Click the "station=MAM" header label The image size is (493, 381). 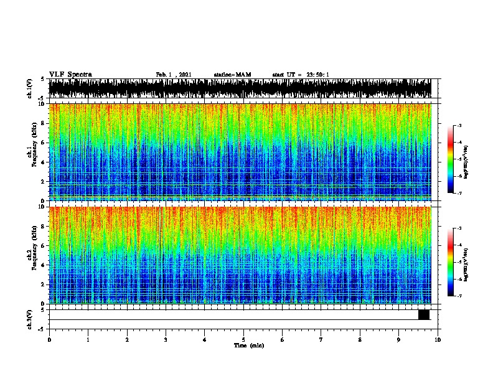point(232,75)
